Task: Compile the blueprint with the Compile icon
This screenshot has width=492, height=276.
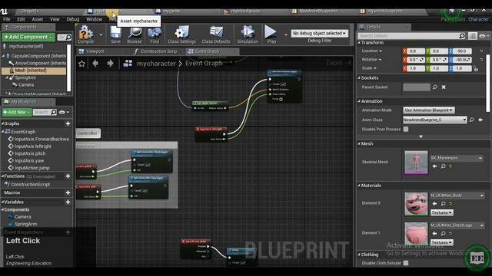Action: pyautogui.click(x=85, y=34)
